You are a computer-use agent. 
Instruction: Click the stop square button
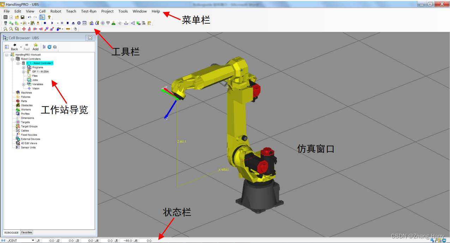68,23
